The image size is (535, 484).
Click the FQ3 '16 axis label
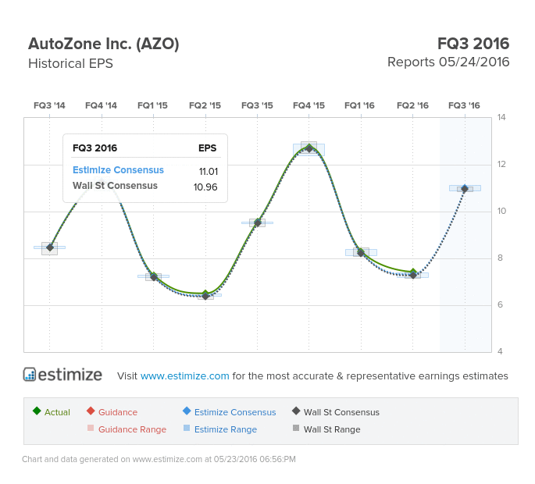(465, 105)
